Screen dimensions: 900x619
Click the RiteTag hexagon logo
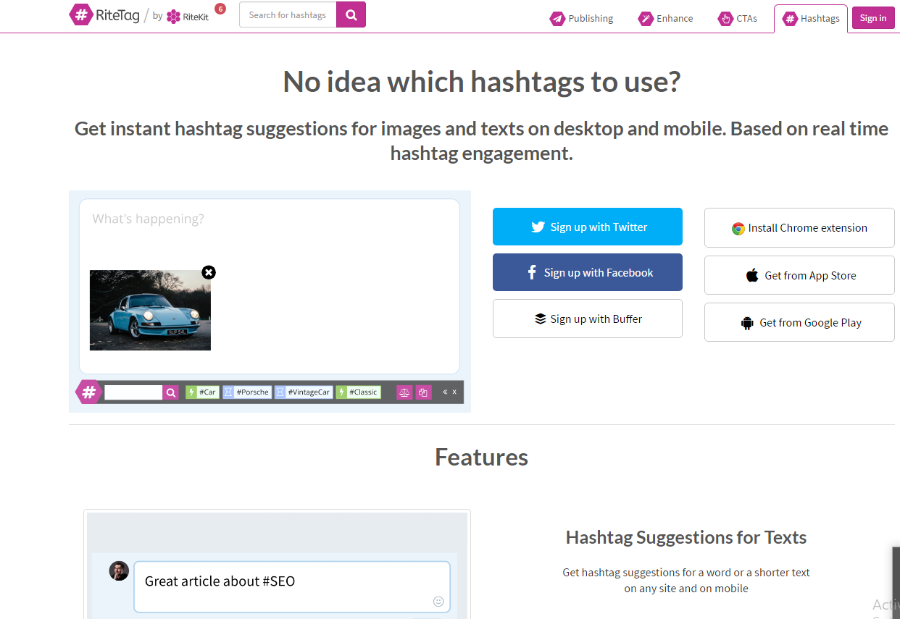point(81,15)
